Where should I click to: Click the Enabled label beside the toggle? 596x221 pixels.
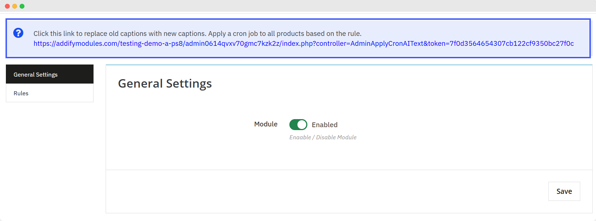325,125
